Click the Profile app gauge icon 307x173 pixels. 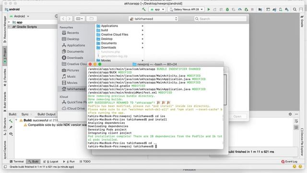[x=240, y=9]
